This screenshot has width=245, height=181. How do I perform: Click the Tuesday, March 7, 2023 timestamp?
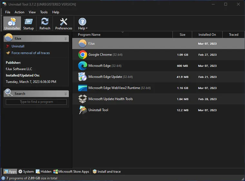pos(31,82)
